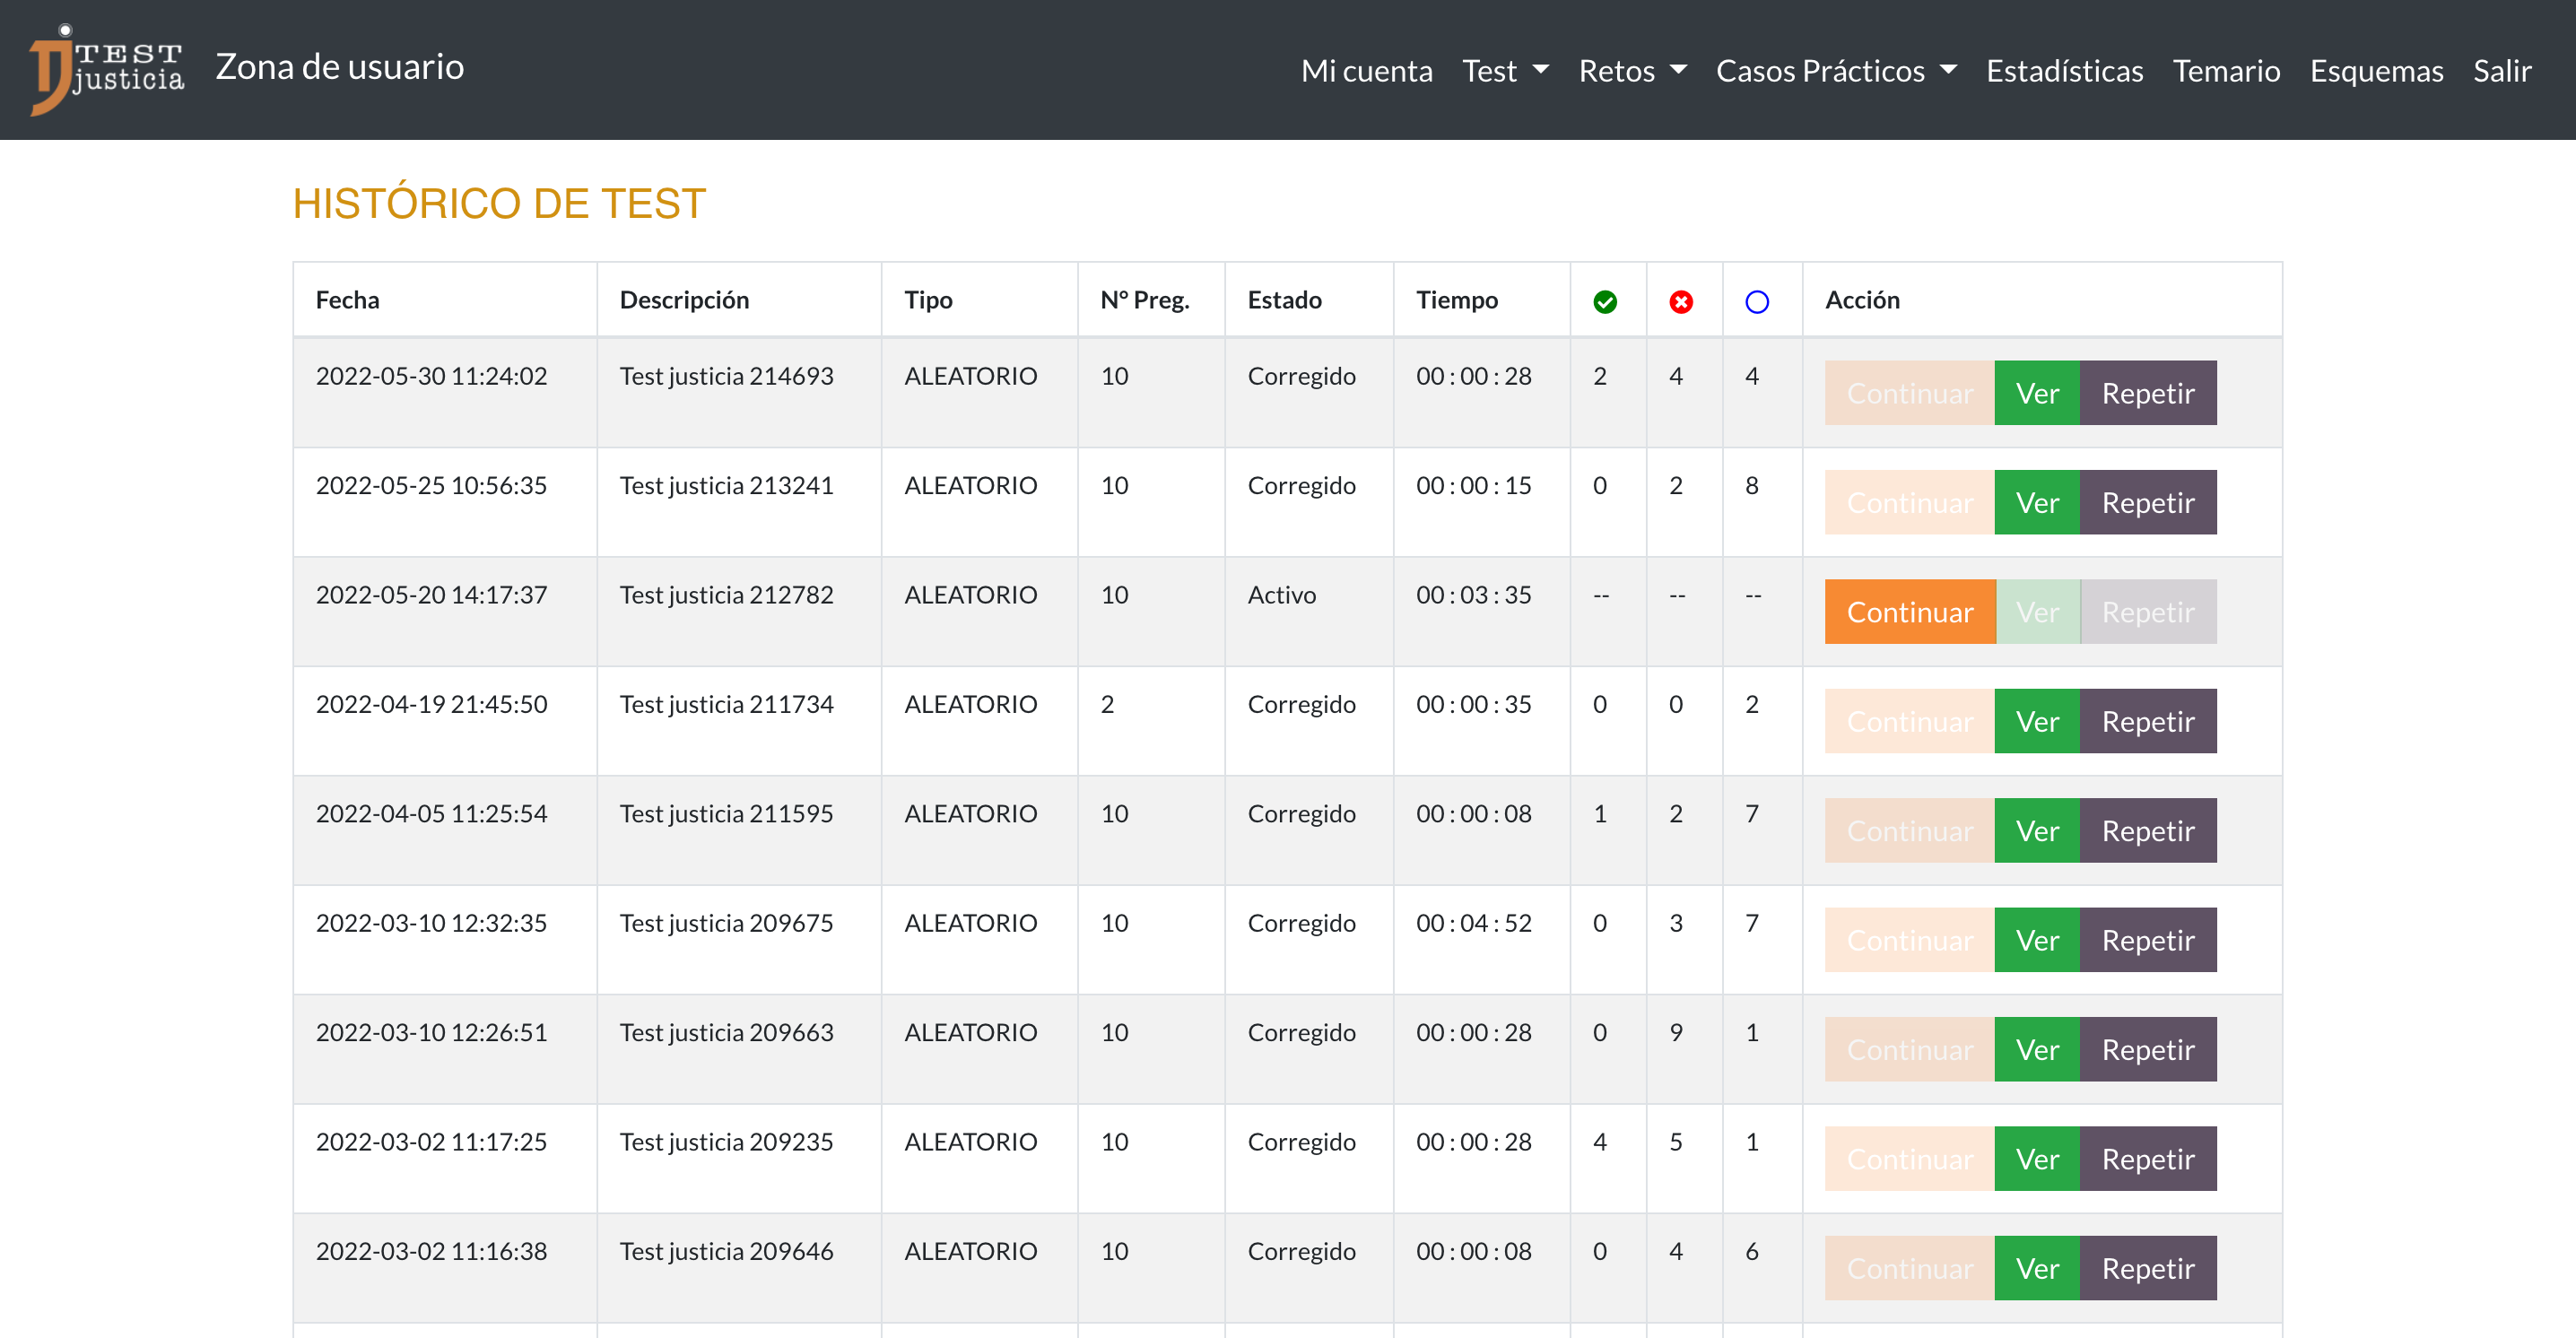The image size is (2576, 1338).
Task: Click date 2022-05-25 10:56:35
Action: point(431,485)
